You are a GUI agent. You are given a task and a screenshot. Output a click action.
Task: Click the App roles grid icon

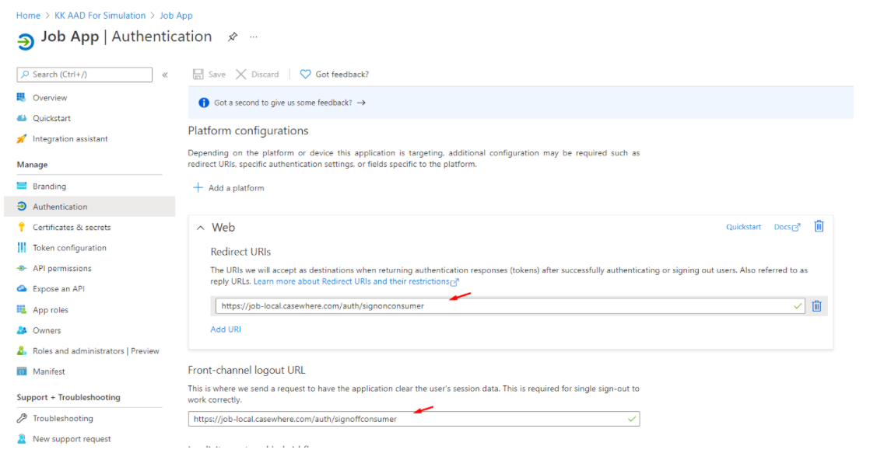pyautogui.click(x=22, y=309)
